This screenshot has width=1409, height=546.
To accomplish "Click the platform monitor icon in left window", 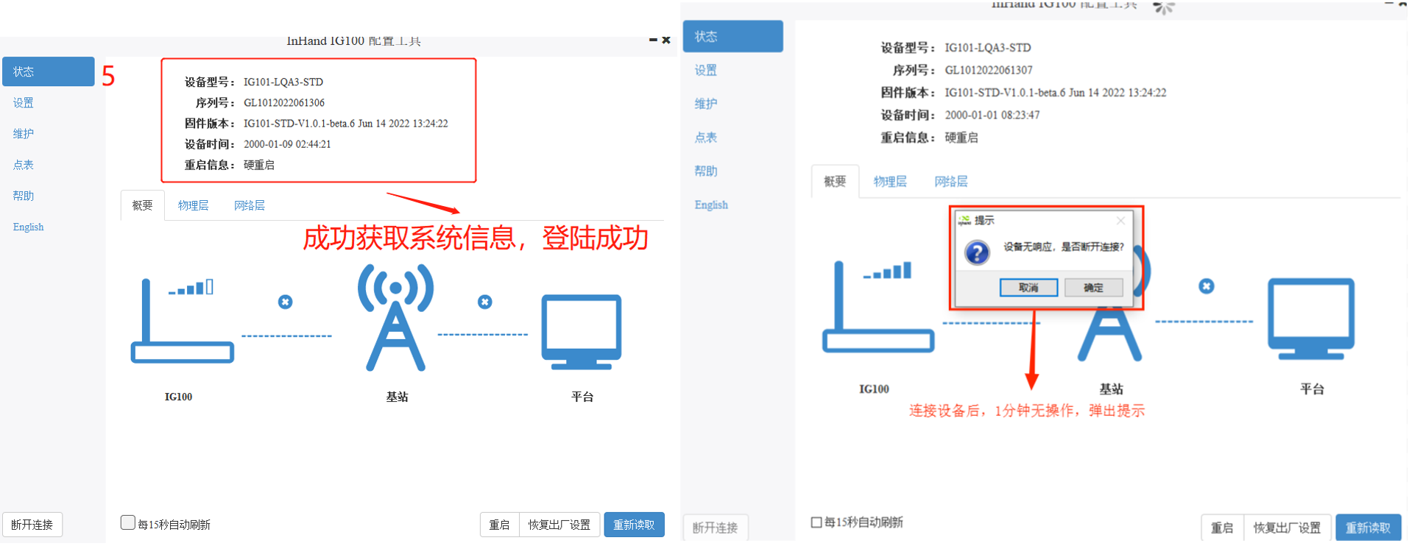I will tap(582, 332).
